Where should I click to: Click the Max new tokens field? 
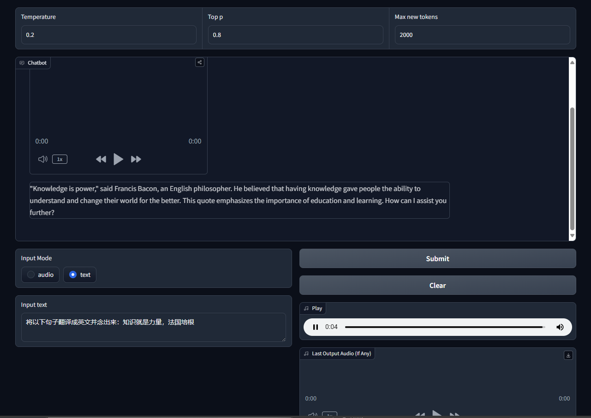pos(482,35)
